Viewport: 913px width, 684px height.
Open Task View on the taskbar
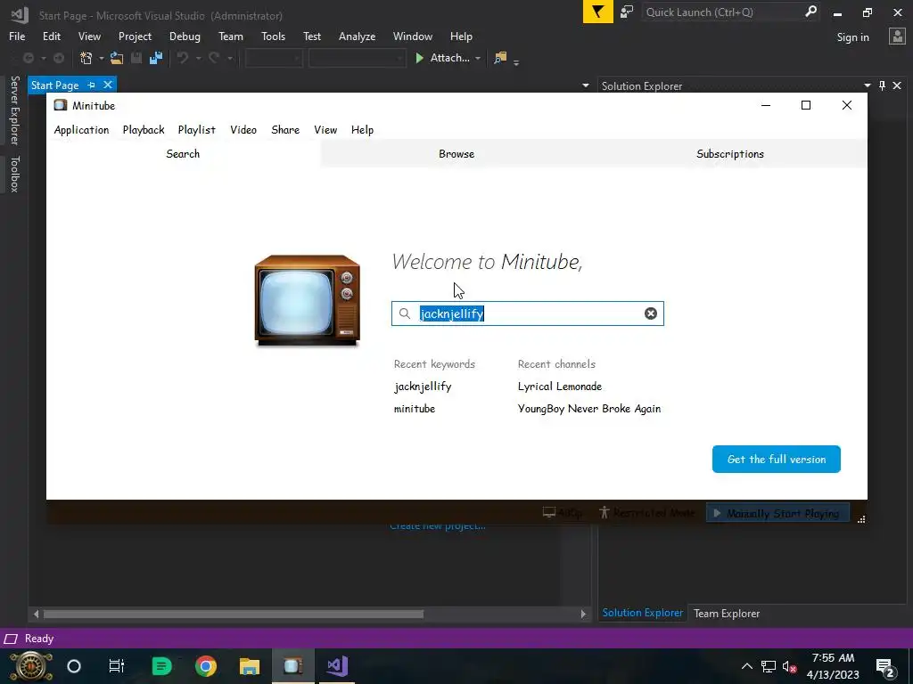pyautogui.click(x=117, y=666)
